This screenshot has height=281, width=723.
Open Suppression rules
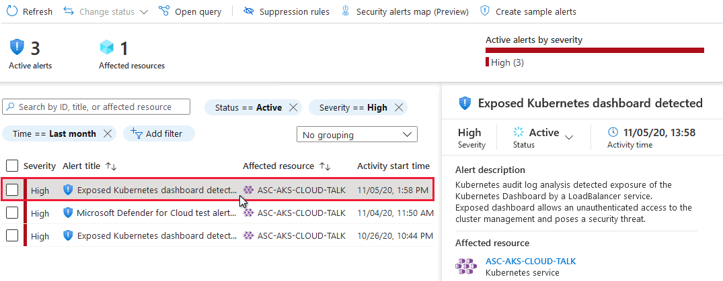(287, 11)
